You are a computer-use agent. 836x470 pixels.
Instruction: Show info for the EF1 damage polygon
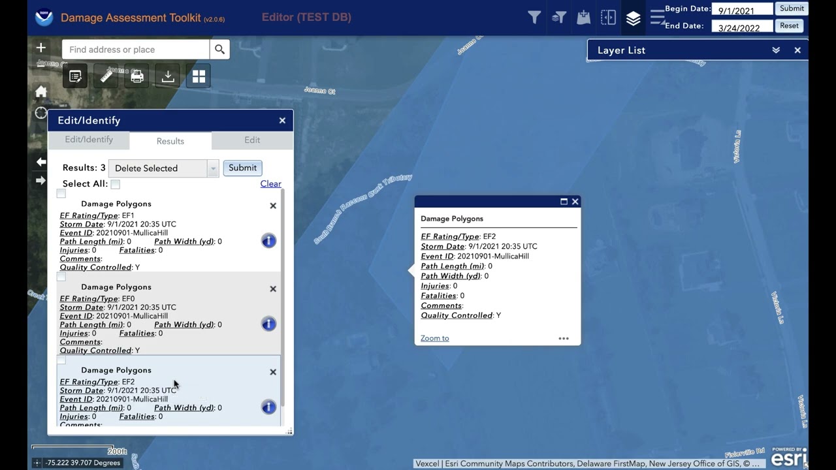point(268,241)
